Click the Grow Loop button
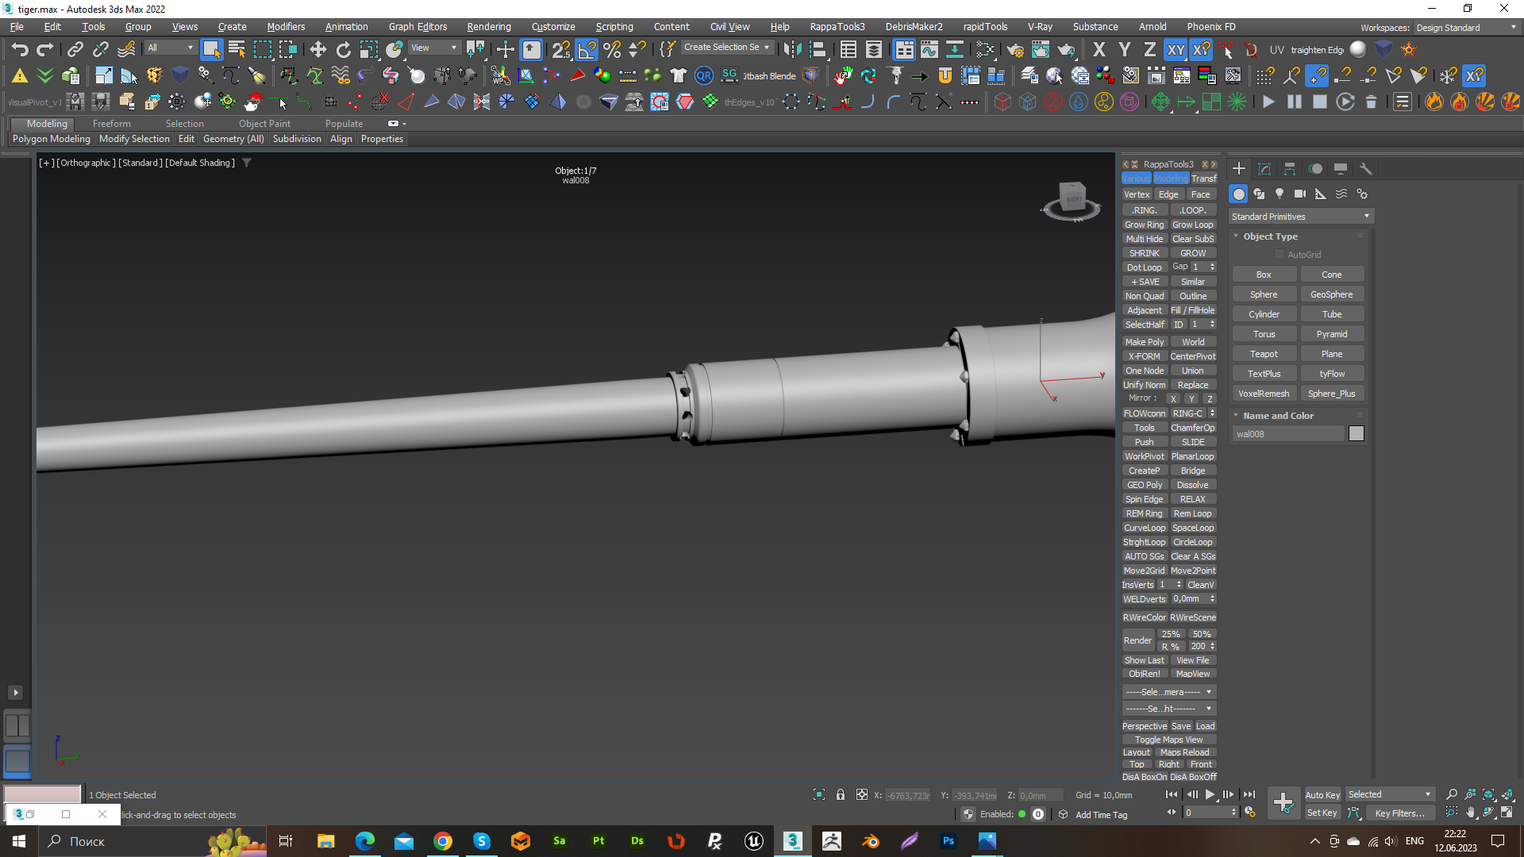 coord(1192,225)
